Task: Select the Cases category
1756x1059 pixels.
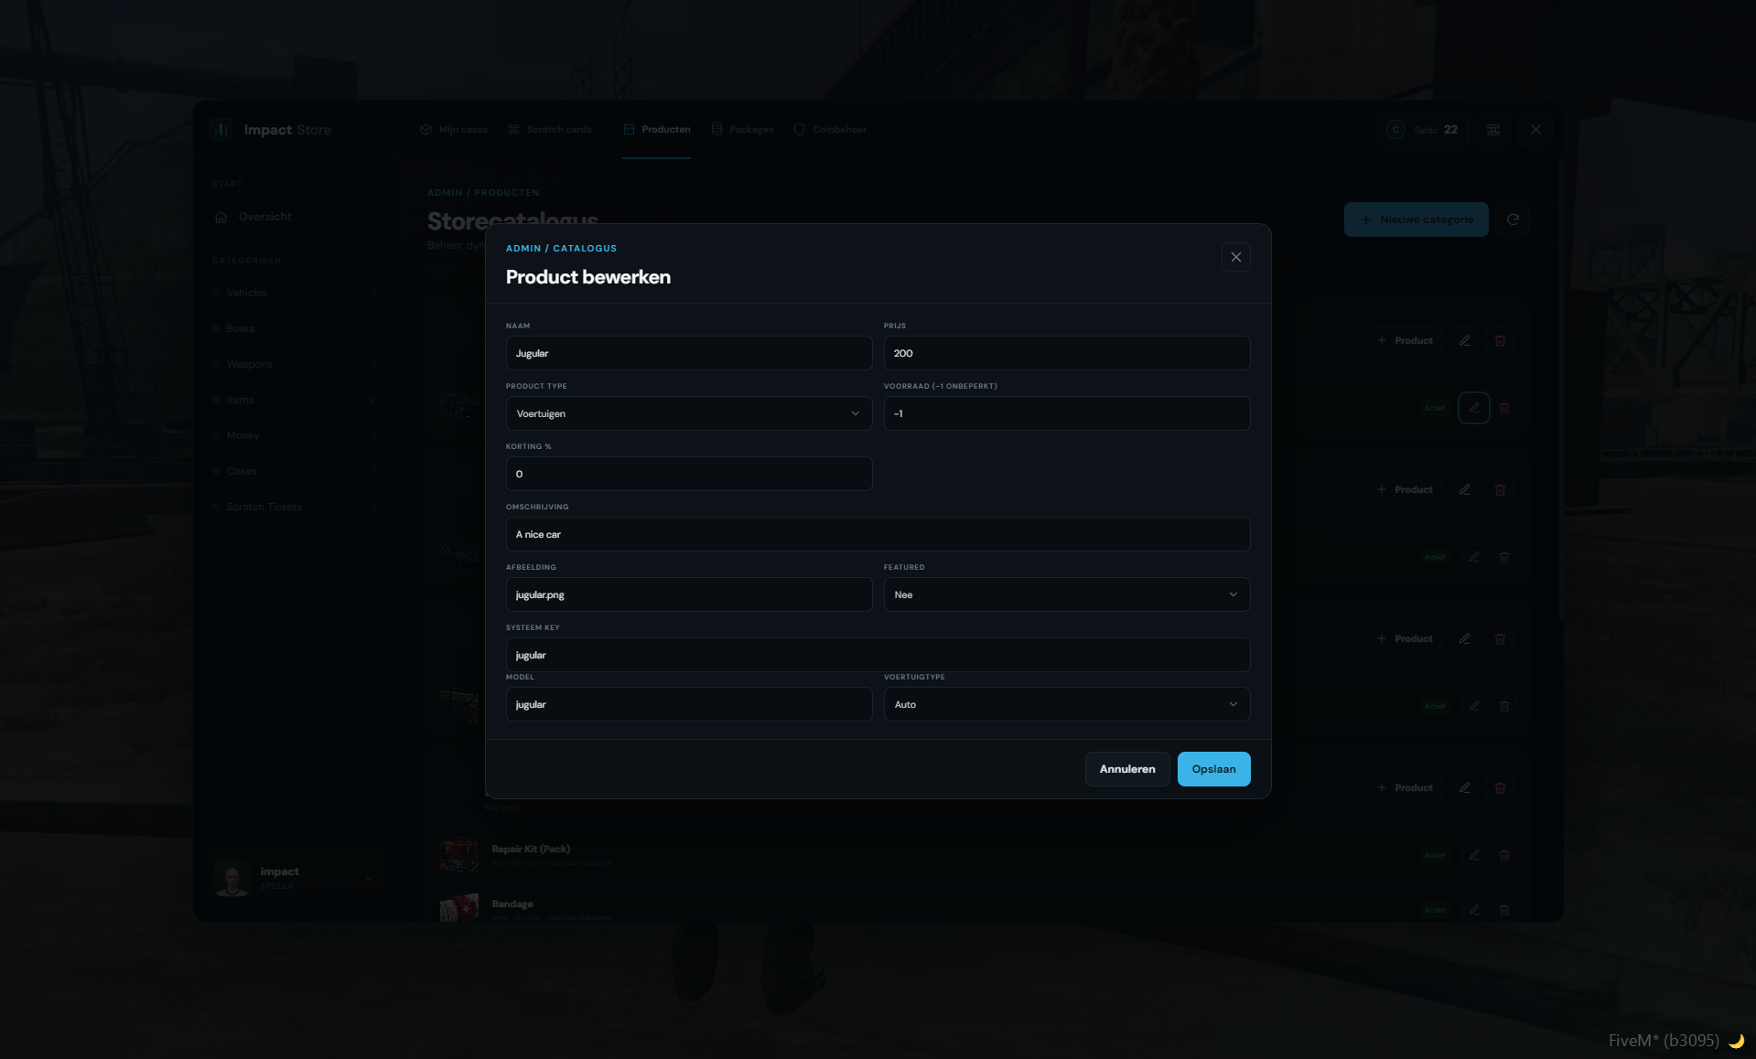Action: click(x=294, y=471)
